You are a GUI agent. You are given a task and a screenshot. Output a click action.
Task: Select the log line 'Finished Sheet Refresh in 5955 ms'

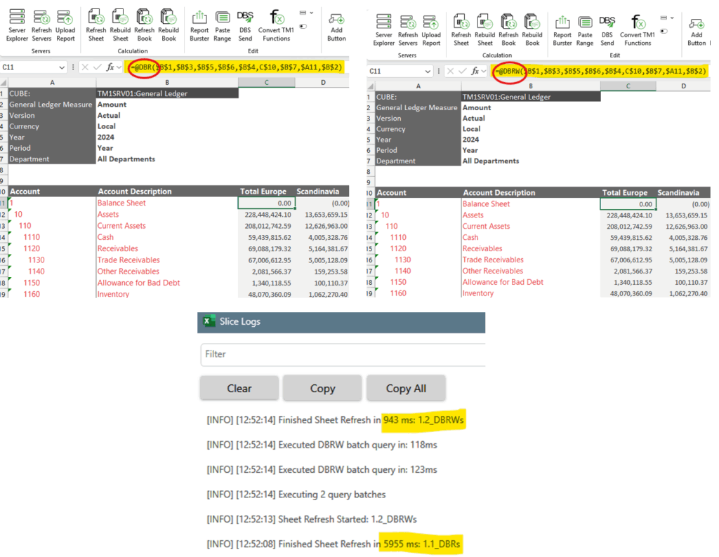(334, 544)
